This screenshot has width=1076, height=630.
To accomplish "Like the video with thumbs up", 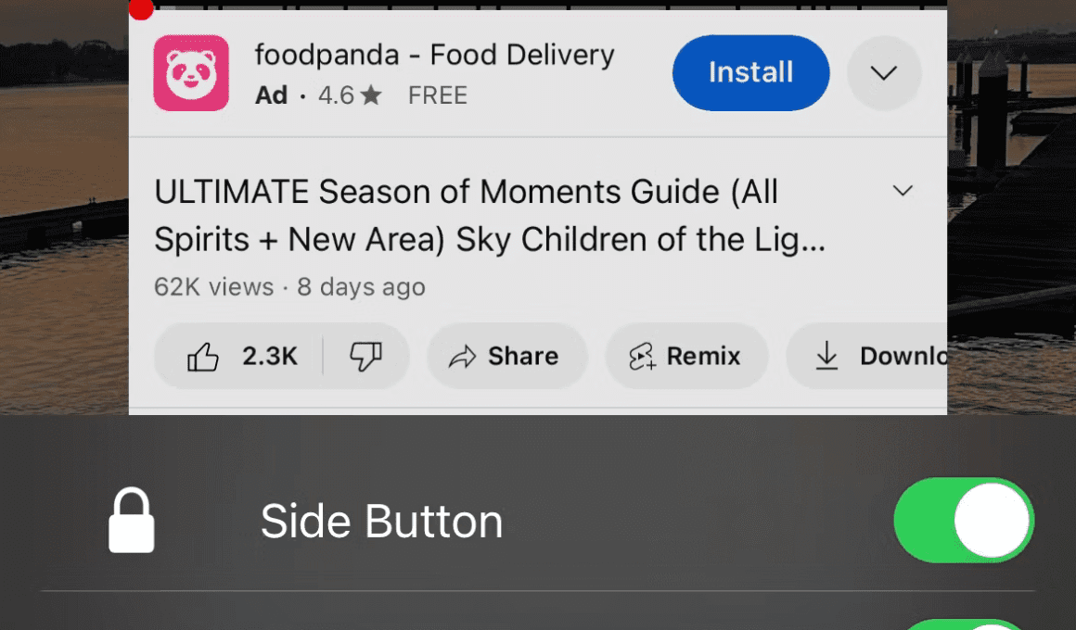I will coord(203,357).
